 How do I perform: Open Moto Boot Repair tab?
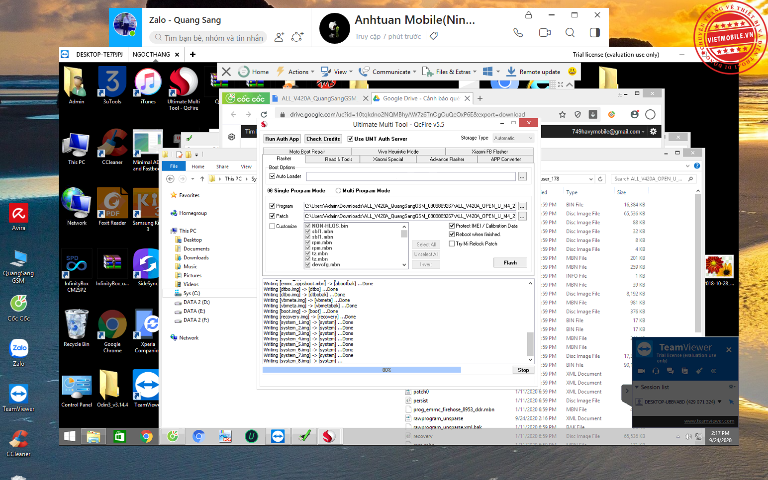coord(307,152)
